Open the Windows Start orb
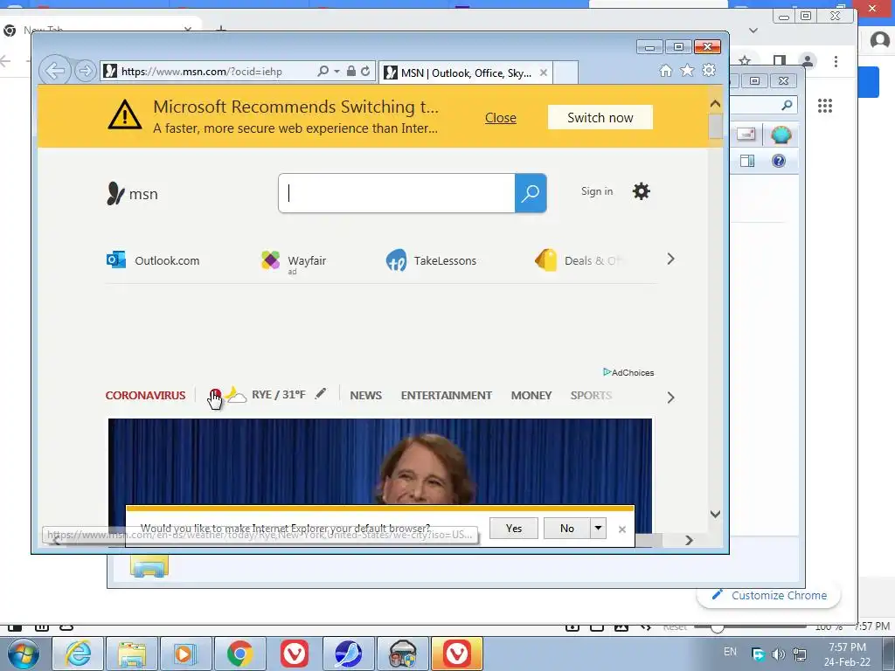Screen dimensions: 895x671 (x=24, y=654)
